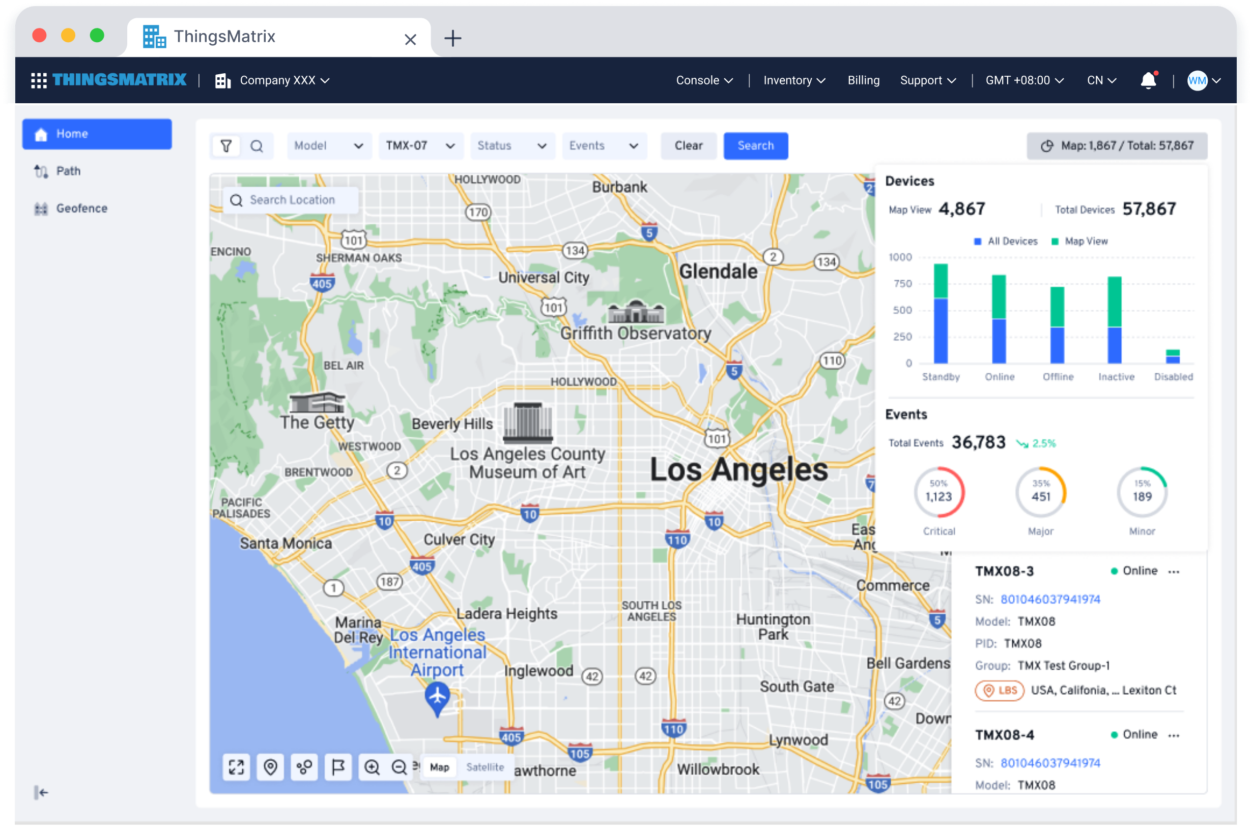Open more options for TMX08-4
This screenshot has width=1252, height=835.
(1174, 735)
